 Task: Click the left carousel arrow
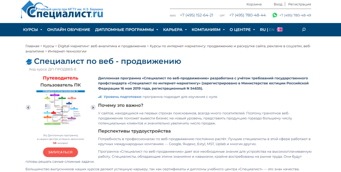click(28, 107)
